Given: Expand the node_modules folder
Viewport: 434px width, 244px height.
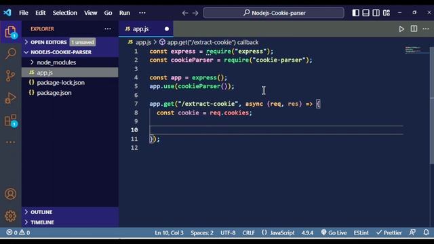Looking at the screenshot, I should 70,62.
